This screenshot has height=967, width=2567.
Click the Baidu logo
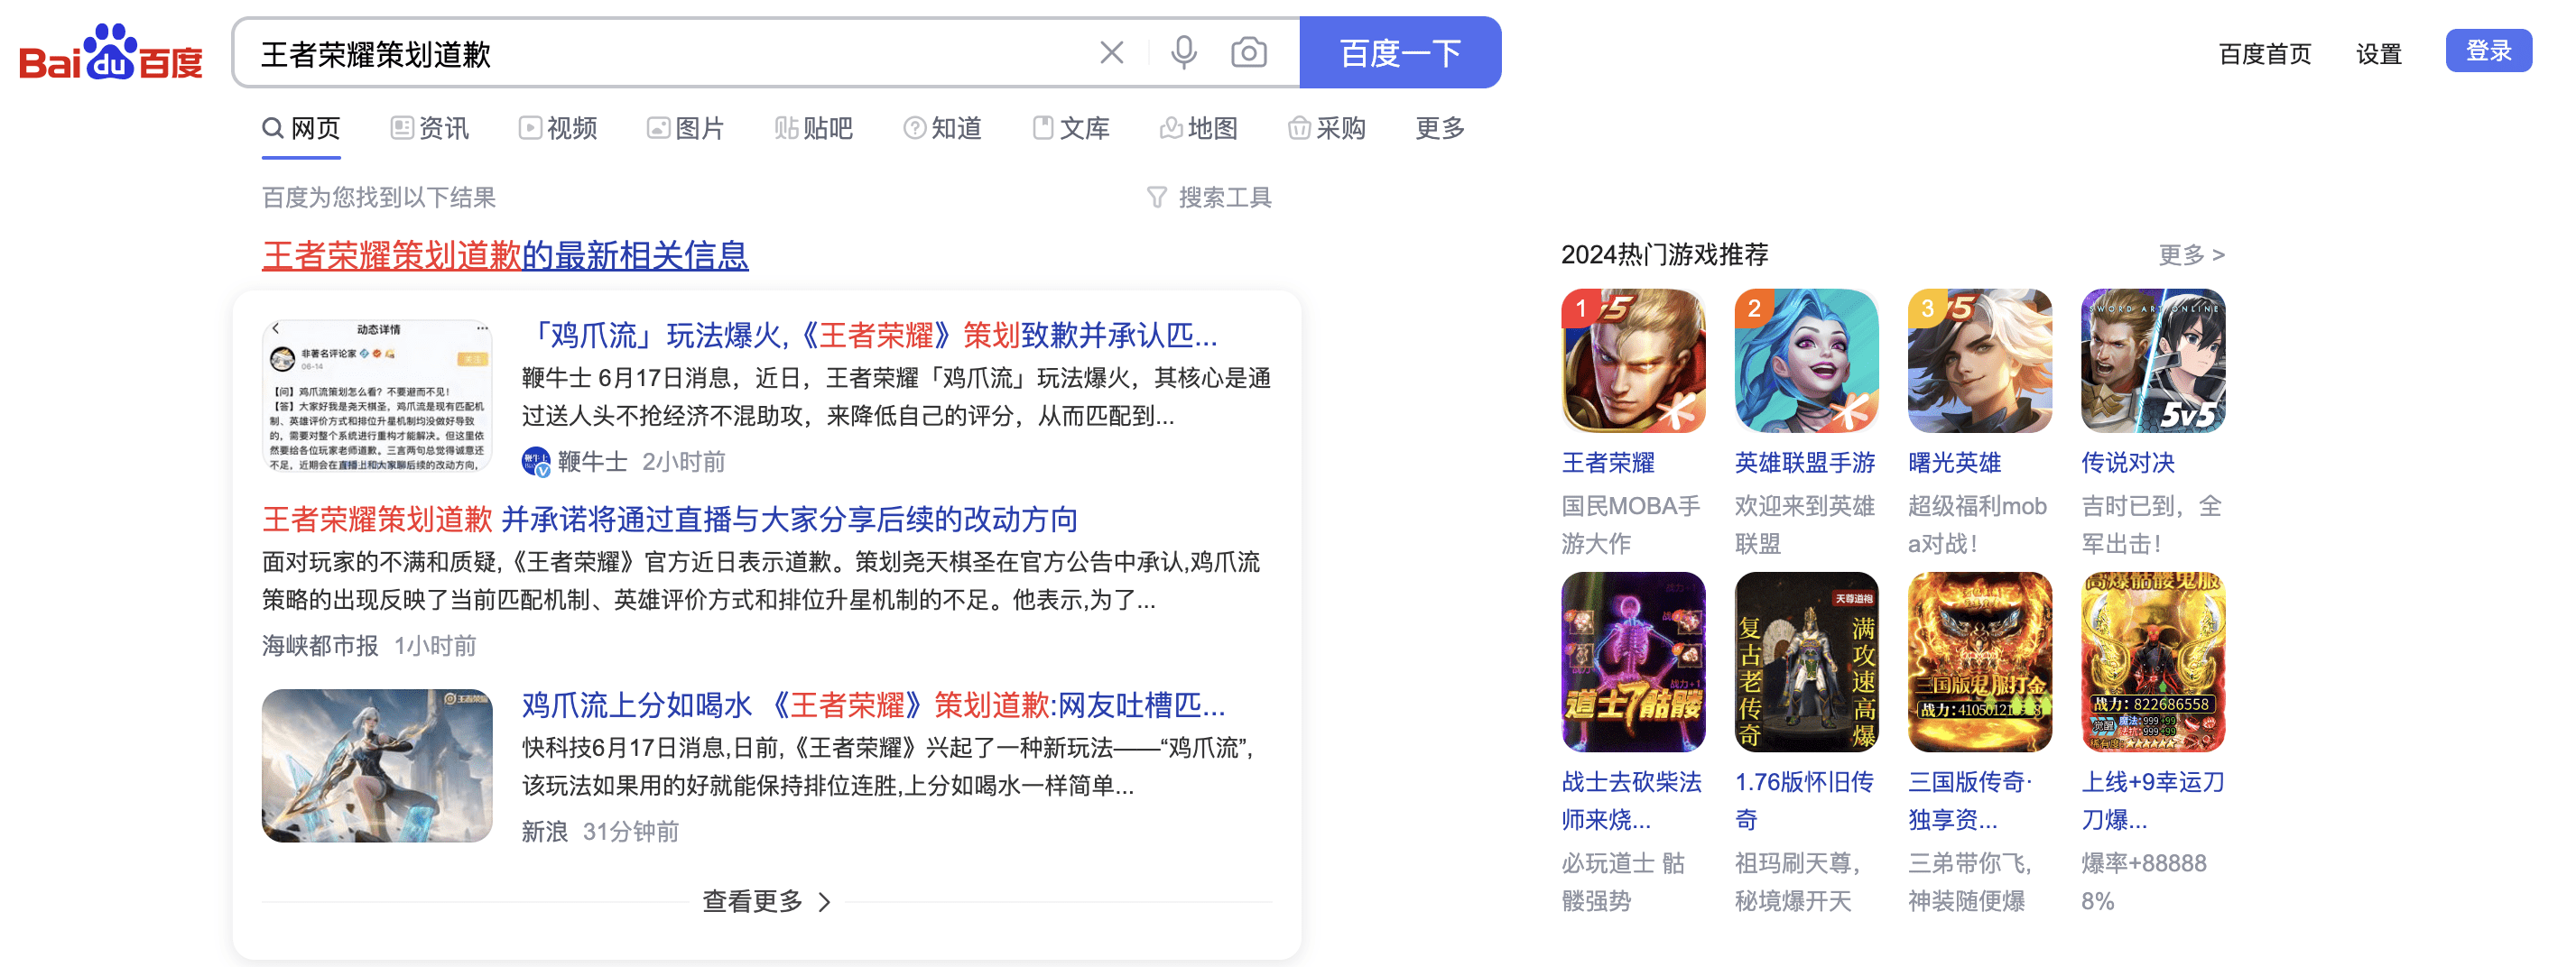pyautogui.click(x=111, y=53)
